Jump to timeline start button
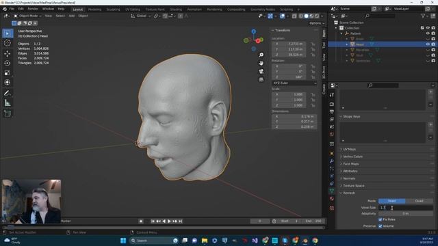Viewport: 438px width, 246px height. pyautogui.click(x=153, y=221)
